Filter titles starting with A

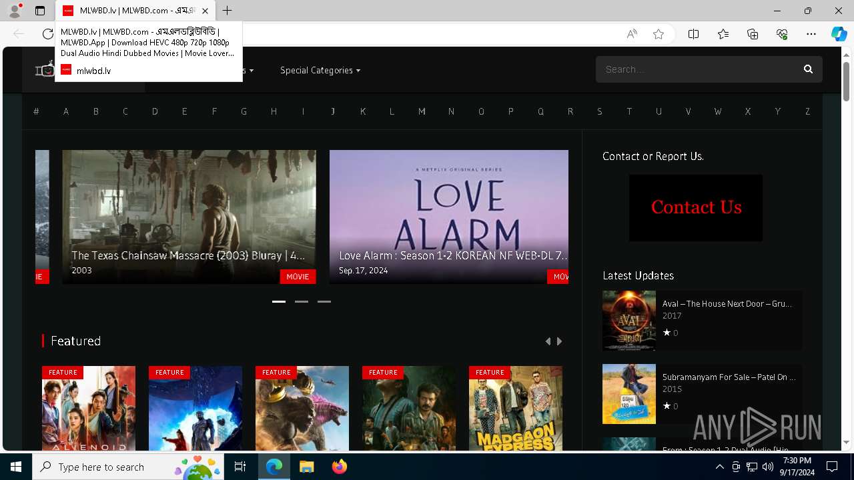click(x=66, y=111)
